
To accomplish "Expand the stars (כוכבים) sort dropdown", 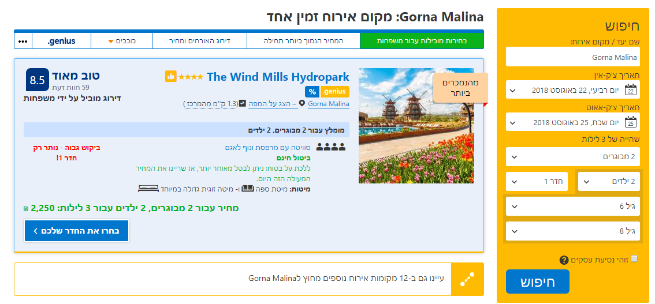I will click(121, 42).
